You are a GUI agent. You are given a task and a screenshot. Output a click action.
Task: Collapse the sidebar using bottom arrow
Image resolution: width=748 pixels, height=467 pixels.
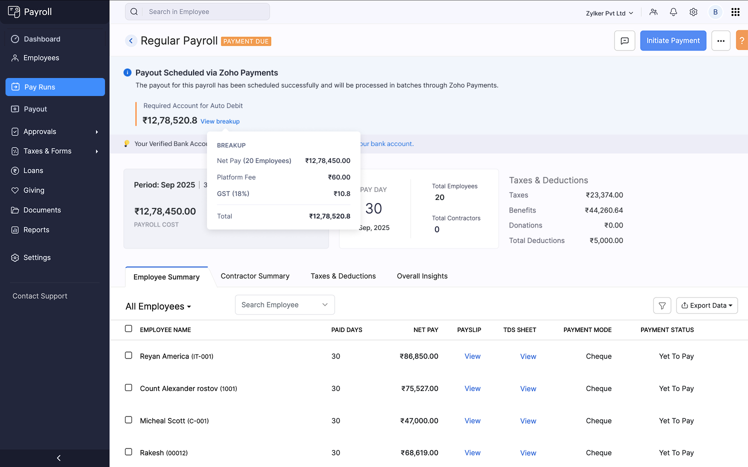pyautogui.click(x=58, y=458)
